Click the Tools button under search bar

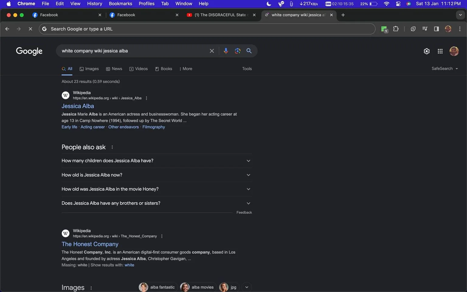tap(247, 69)
